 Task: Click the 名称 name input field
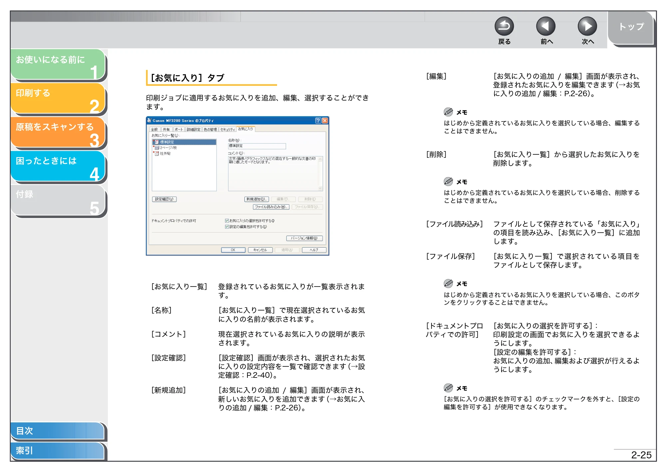tap(257, 146)
